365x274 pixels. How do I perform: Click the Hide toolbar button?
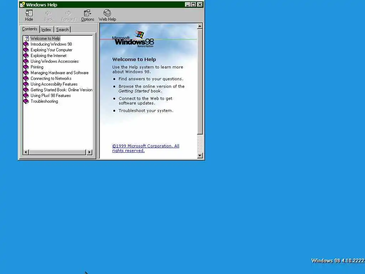coord(29,15)
